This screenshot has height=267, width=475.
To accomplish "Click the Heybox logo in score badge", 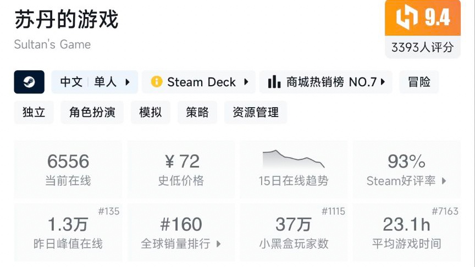I will (407, 17).
